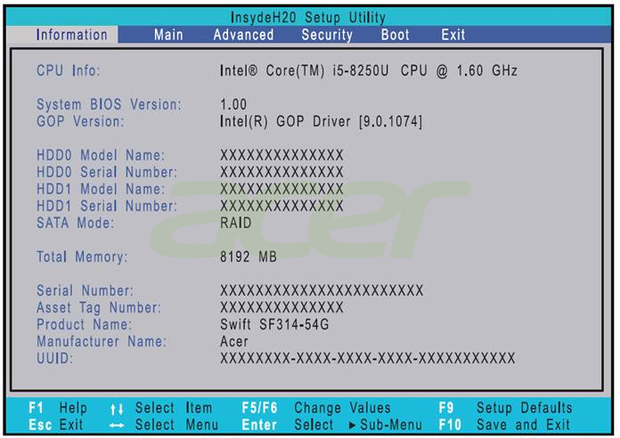Click the Sub-Menu triangle arrow icon
The width and height of the screenshot is (620, 438).
point(352,426)
